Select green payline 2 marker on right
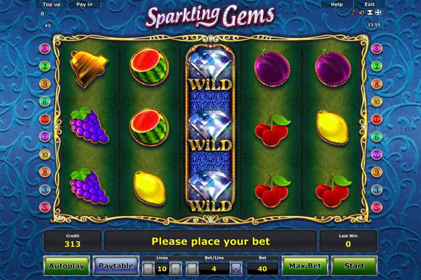This screenshot has width=421, height=280. tap(376, 66)
